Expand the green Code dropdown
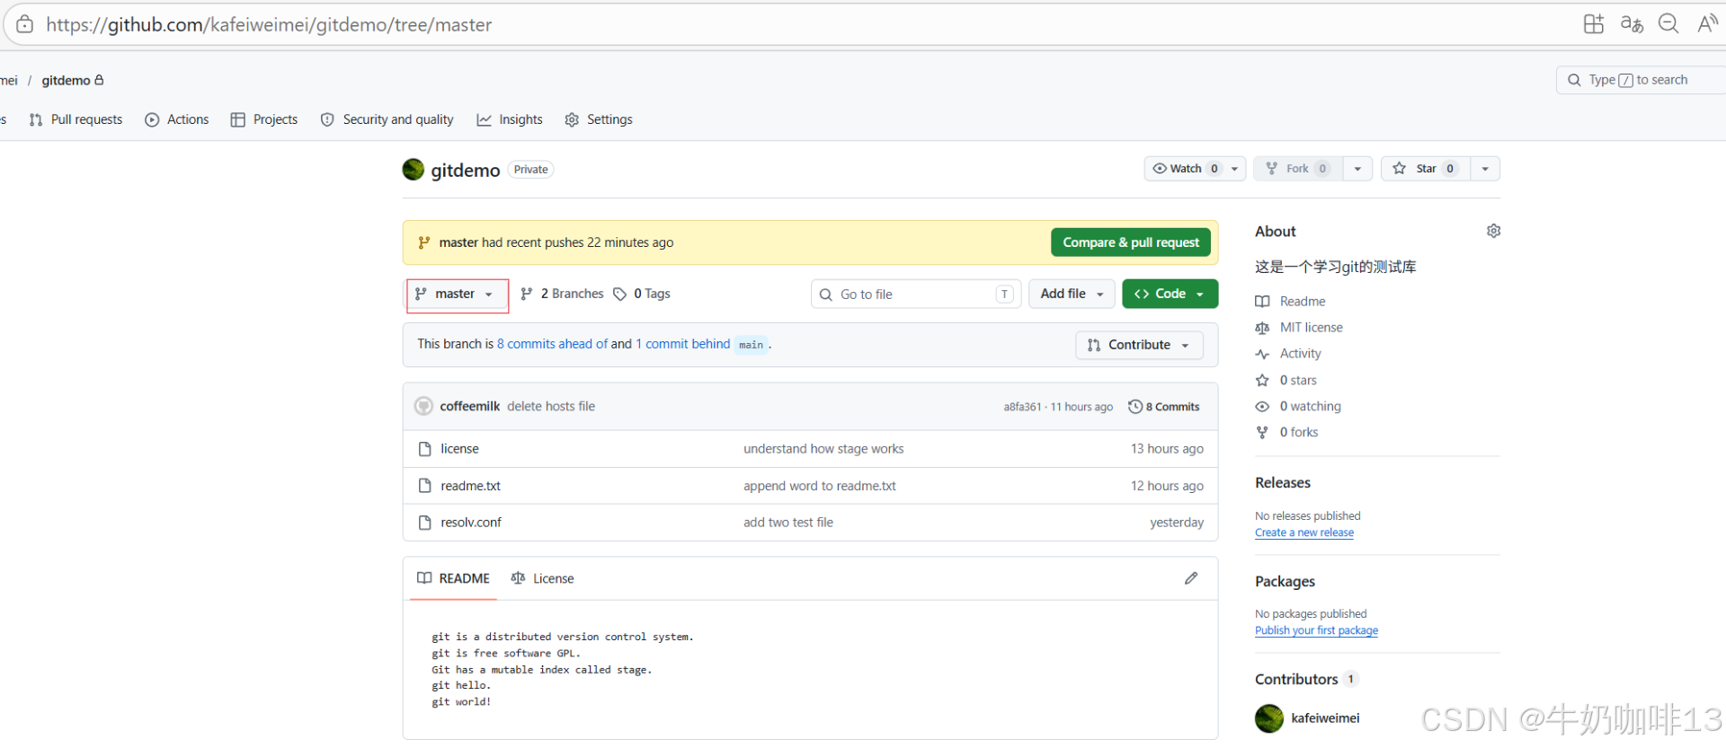The width and height of the screenshot is (1726, 748). 1170,295
